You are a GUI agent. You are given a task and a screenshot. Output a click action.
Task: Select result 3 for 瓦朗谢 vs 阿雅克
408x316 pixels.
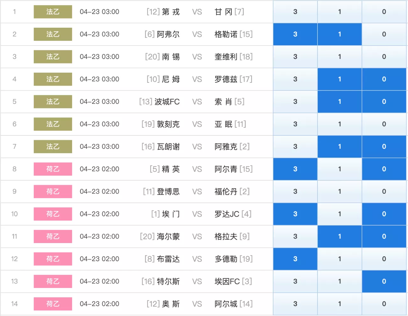point(295,147)
